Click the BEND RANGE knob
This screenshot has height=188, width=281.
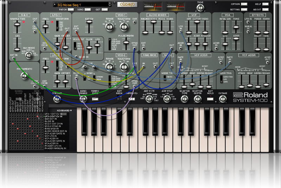[83, 99]
